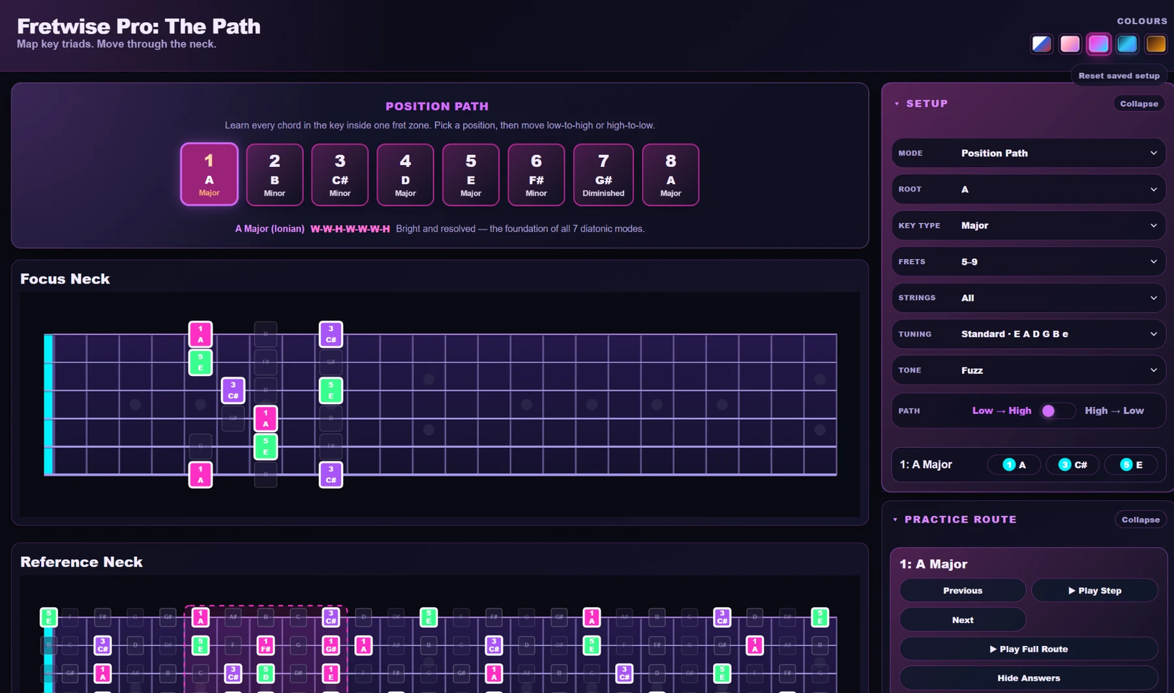Click the 1 A root note chip
The image size is (1174, 693).
pos(1014,465)
